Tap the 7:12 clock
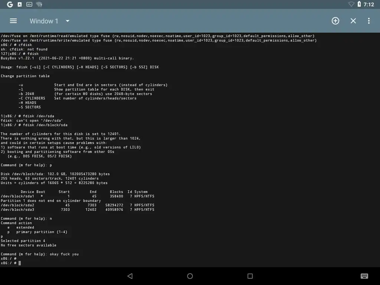Screen dimensions: 380x285 pos(368,4)
